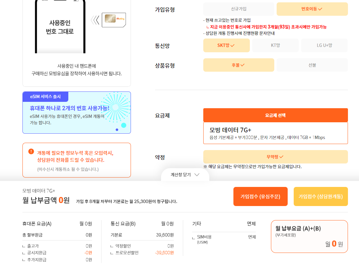Click 프로모션할인 -39,600원 value
The height and width of the screenshot is (268, 359).
pos(164,253)
